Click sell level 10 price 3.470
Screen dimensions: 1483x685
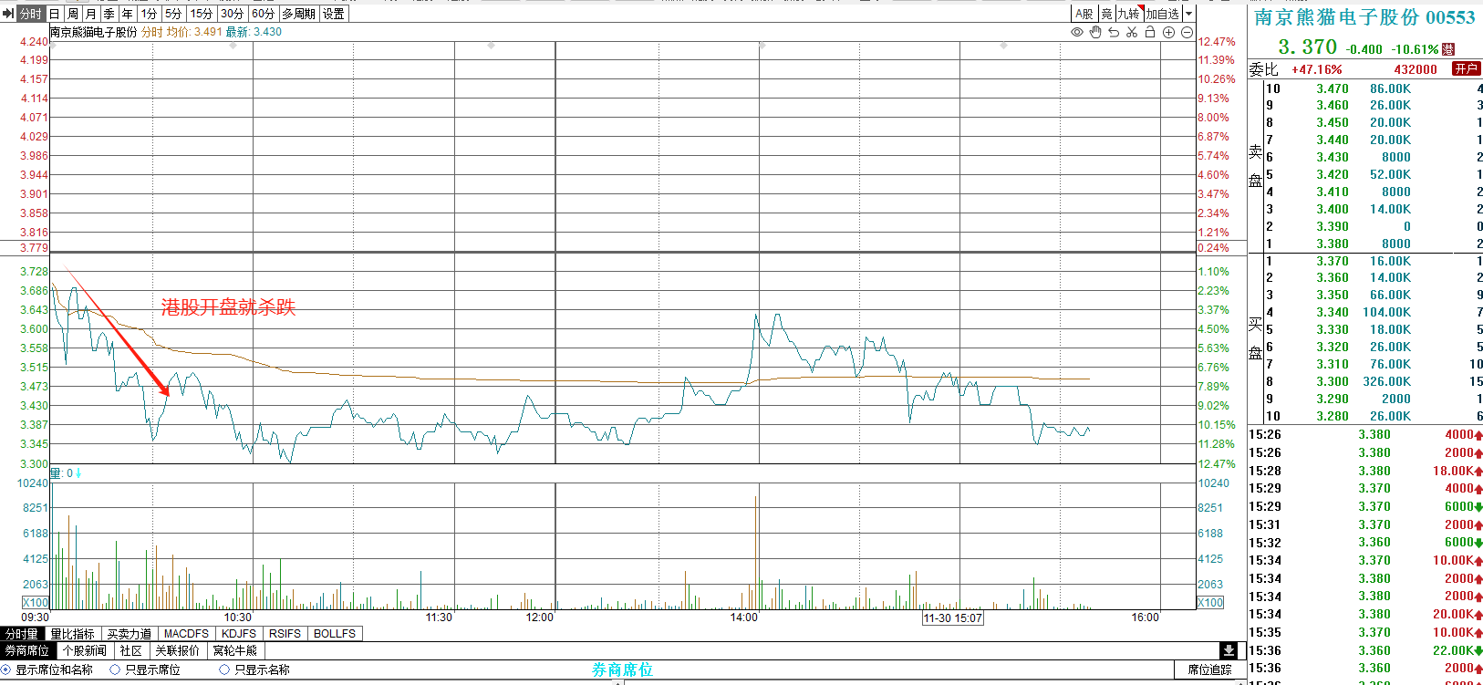[x=1333, y=88]
